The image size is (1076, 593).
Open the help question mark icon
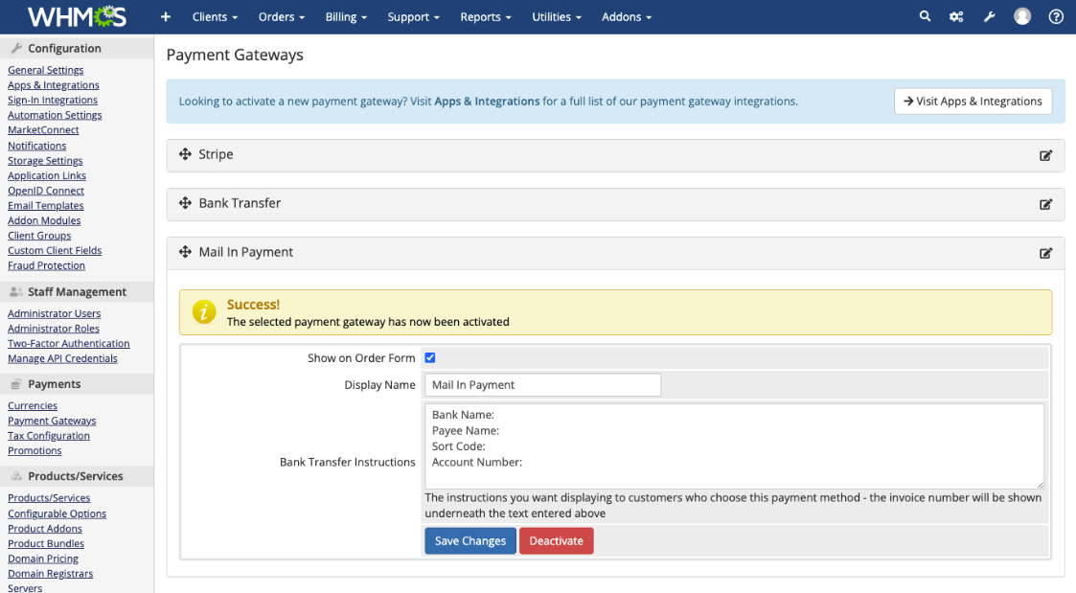pyautogui.click(x=1056, y=16)
